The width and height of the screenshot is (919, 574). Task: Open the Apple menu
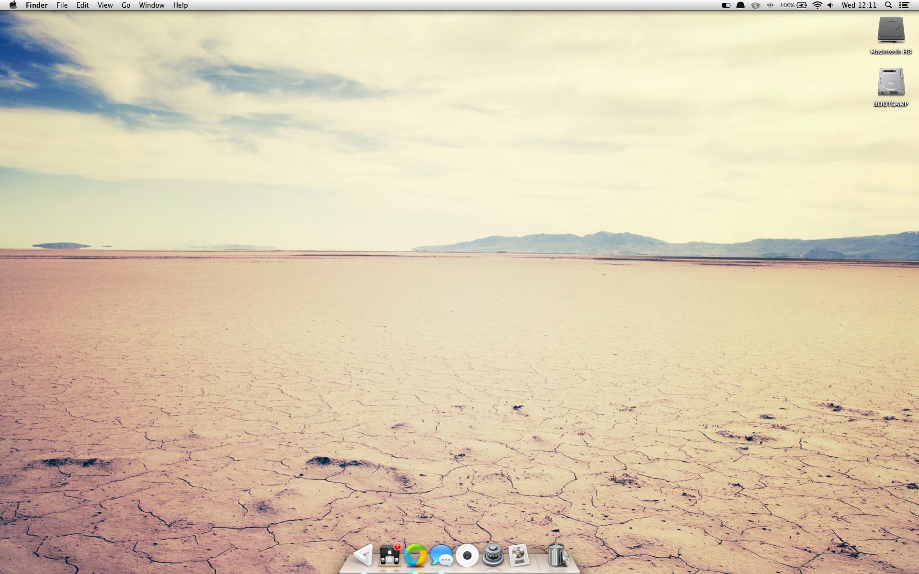point(13,5)
